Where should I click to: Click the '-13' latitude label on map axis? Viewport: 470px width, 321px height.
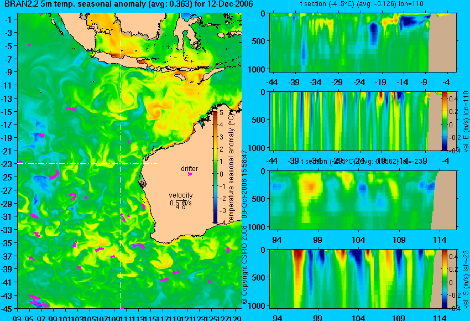coord(8,99)
